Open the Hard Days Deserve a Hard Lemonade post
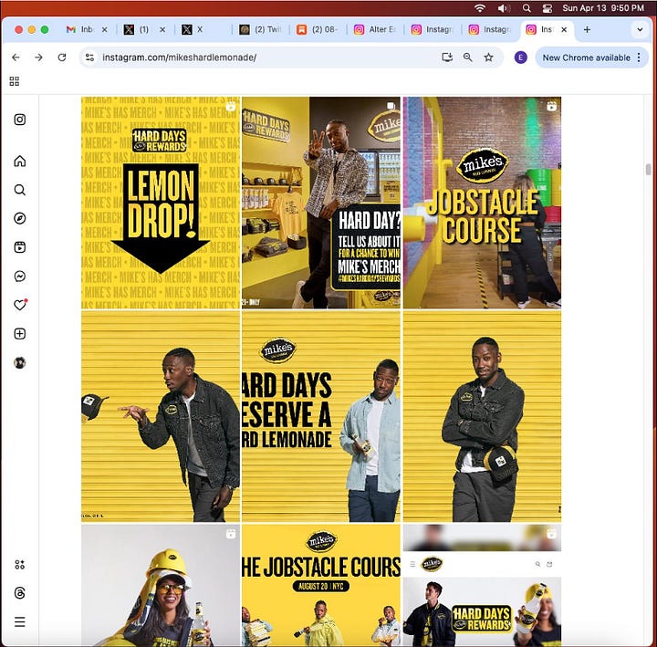The image size is (657, 647). click(x=321, y=416)
